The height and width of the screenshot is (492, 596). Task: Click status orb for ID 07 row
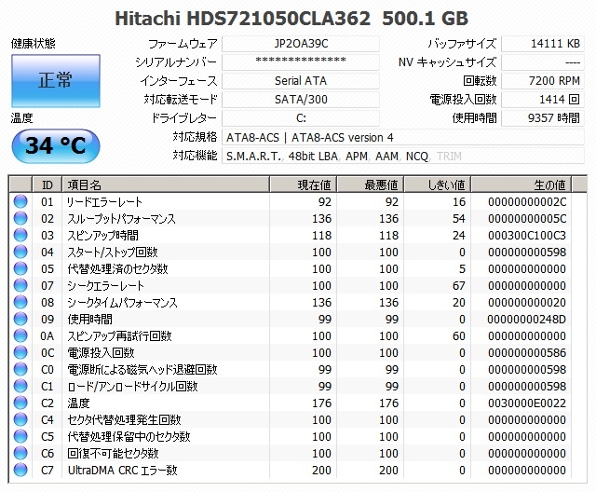(20, 285)
